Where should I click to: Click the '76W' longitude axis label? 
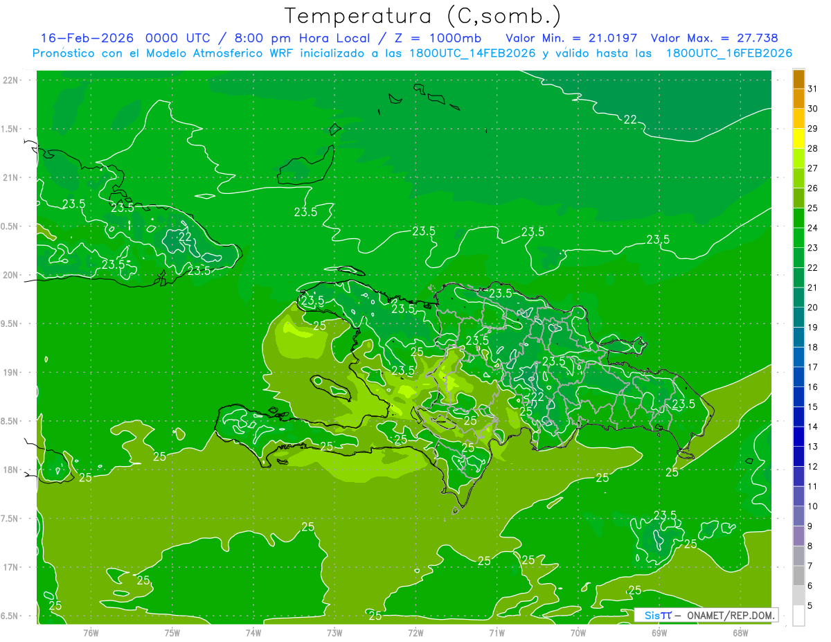pyautogui.click(x=91, y=633)
